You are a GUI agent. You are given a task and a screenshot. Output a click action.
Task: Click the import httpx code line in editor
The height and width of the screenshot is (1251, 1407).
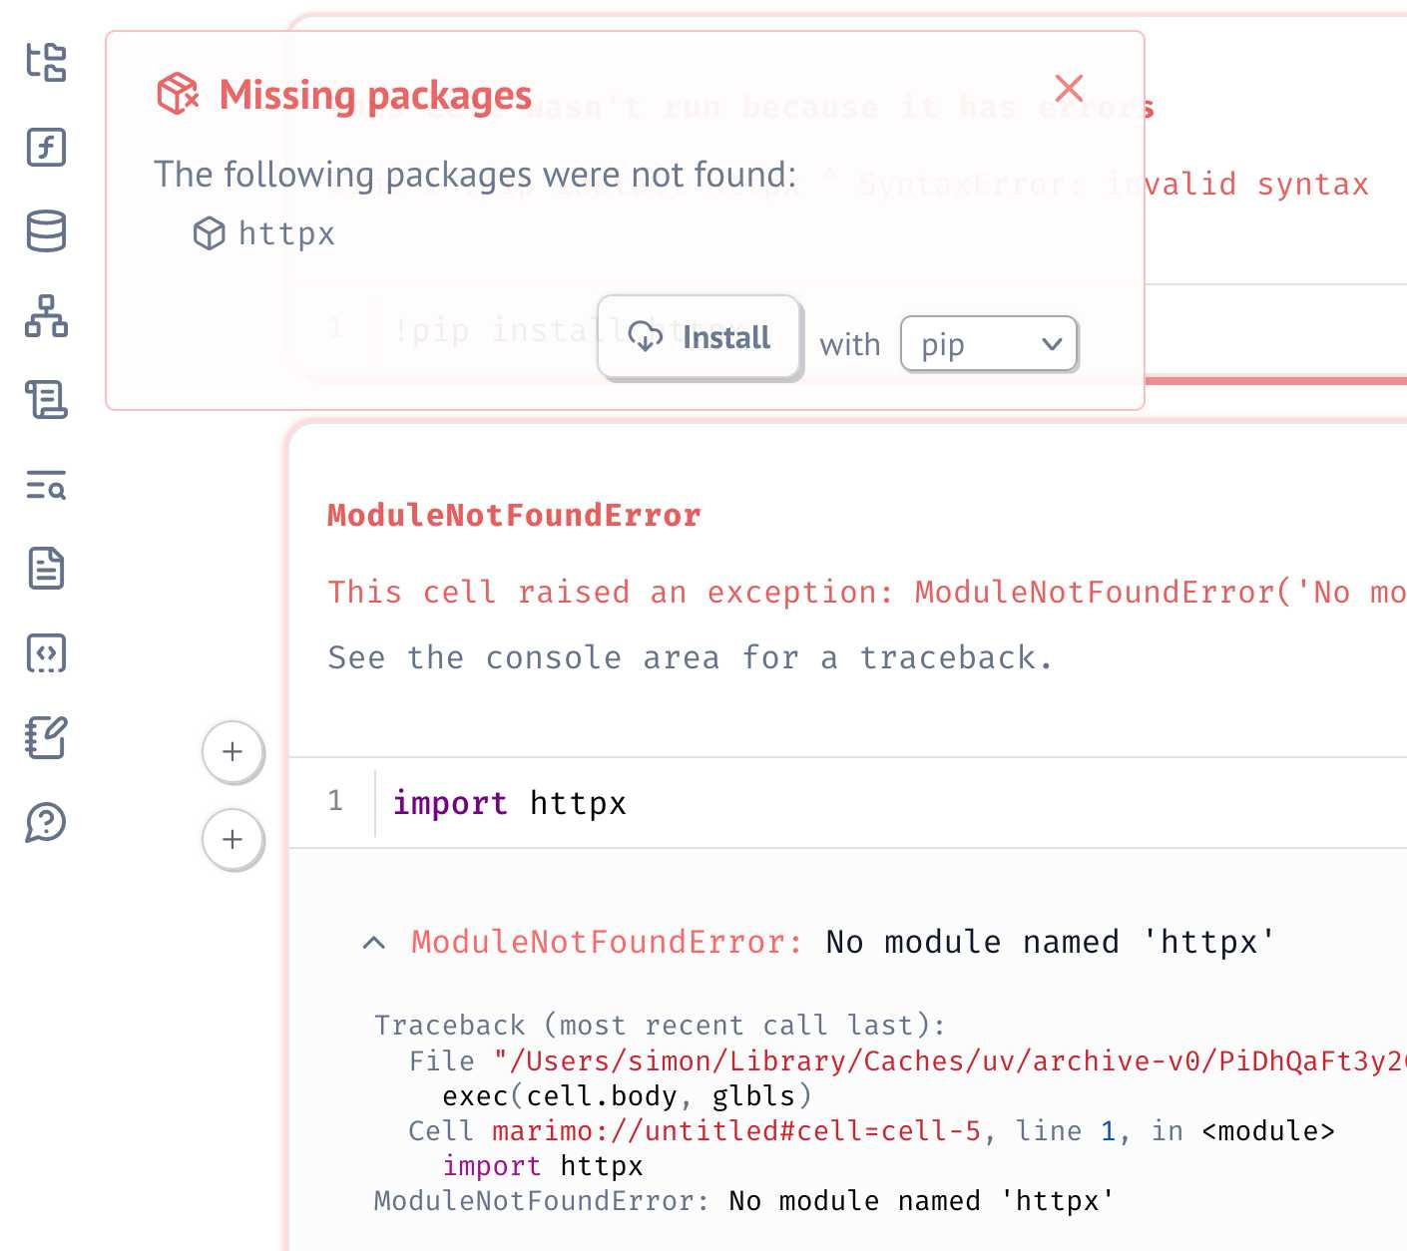click(x=509, y=803)
